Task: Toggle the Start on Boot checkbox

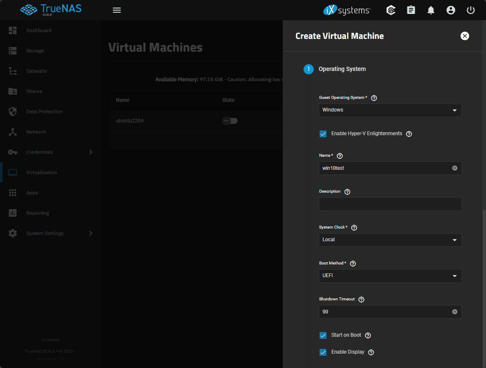Action: (x=323, y=335)
